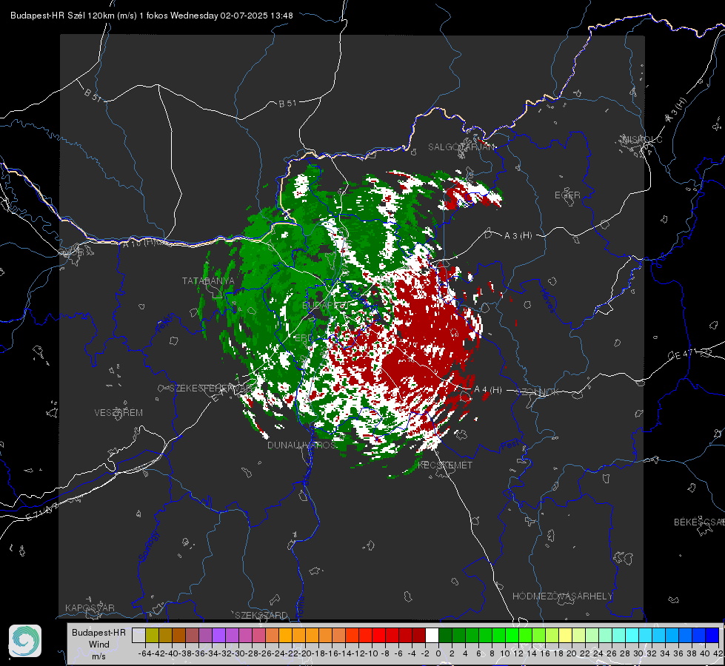Select the white legend swatch near 0
Viewport: 725px width, 666px height.
432,635
